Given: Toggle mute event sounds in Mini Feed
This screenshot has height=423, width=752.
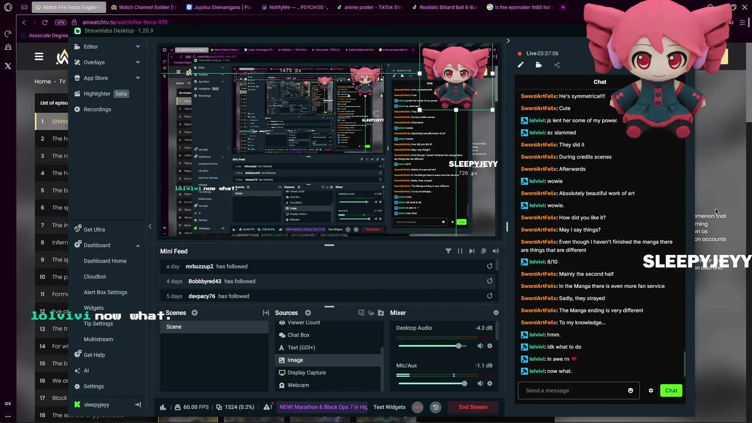Looking at the screenshot, I should point(484,251).
